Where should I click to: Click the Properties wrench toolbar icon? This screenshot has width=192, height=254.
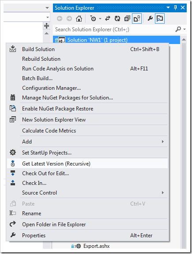pyautogui.click(x=150, y=18)
